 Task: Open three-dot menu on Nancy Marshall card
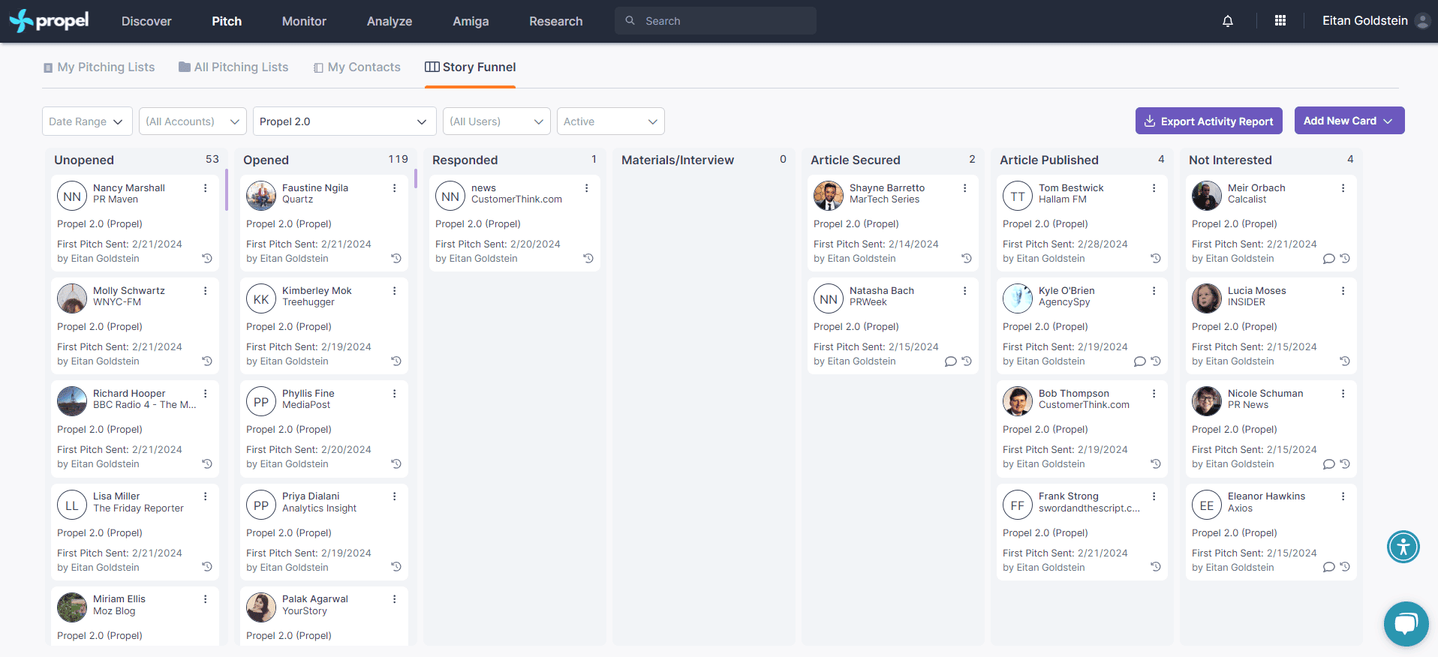(205, 188)
